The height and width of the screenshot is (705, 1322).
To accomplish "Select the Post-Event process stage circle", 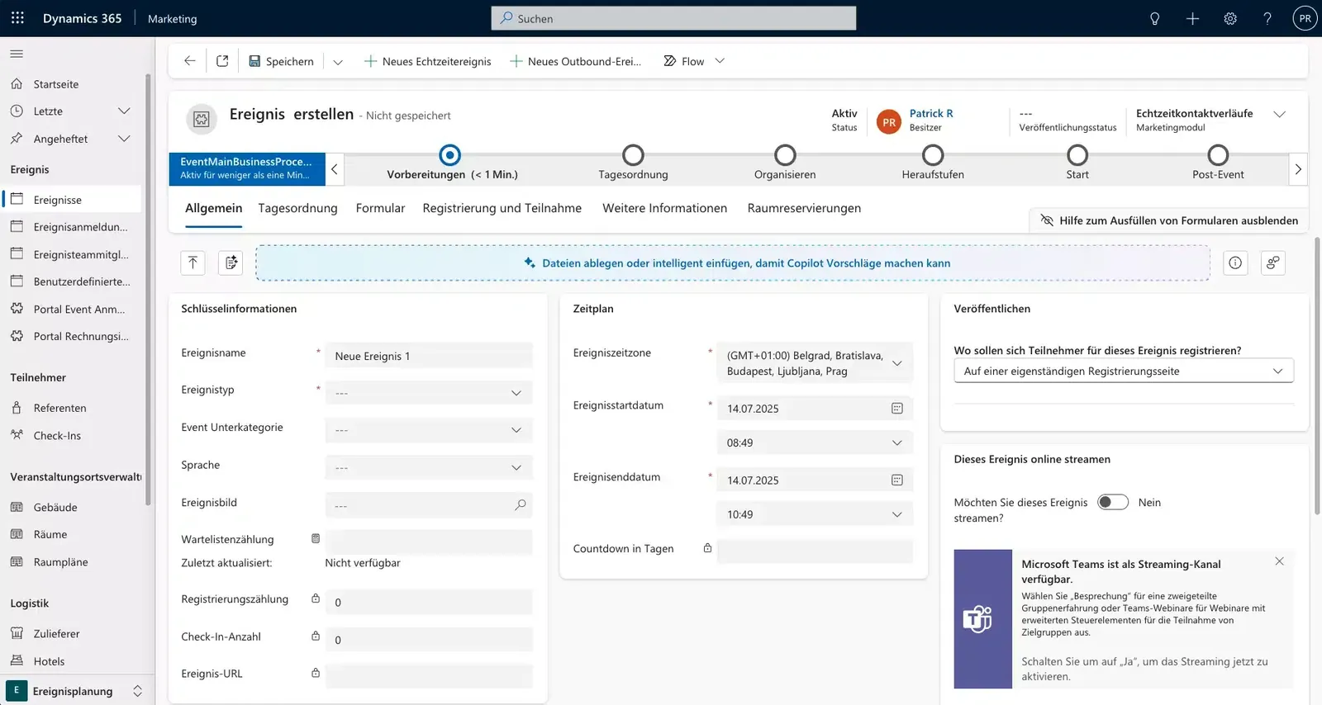I will (1218, 155).
